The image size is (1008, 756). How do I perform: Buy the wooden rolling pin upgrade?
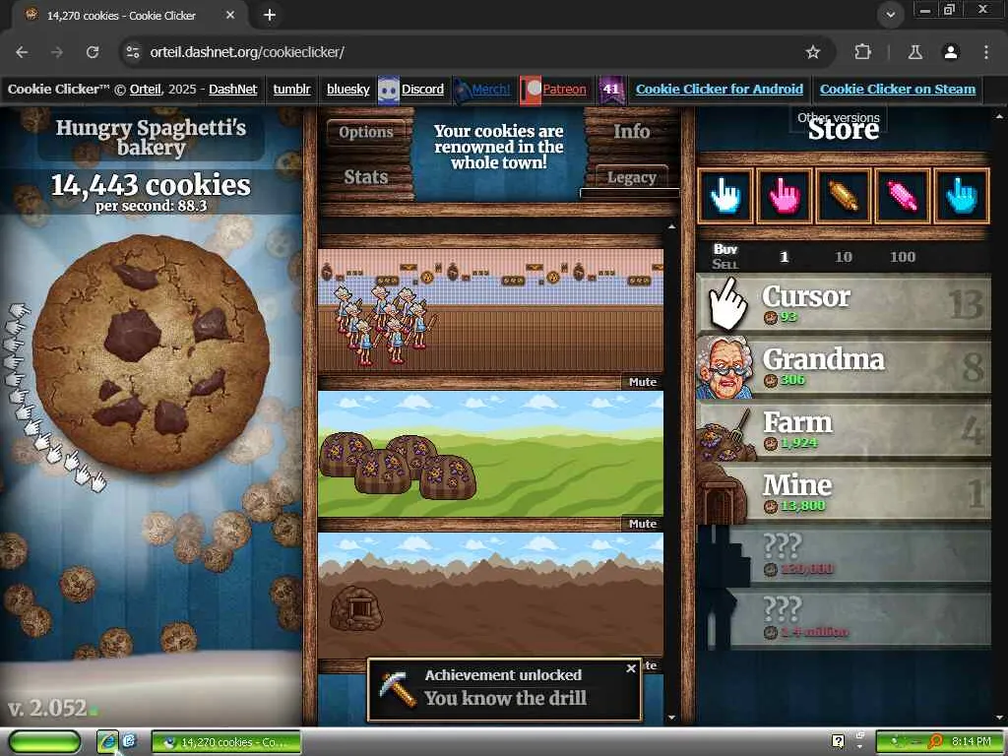(x=844, y=196)
